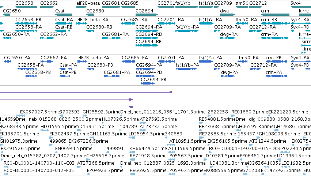311x176 pixels.
Task: Click EST label AT31344.5prime
Action: pyautogui.click(x=268, y=141)
